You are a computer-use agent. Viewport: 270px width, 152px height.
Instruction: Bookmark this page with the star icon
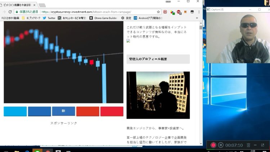point(158,12)
